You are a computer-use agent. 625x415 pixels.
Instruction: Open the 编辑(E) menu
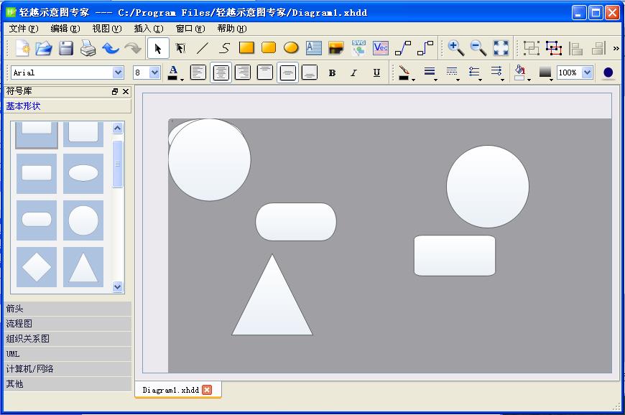(65, 29)
